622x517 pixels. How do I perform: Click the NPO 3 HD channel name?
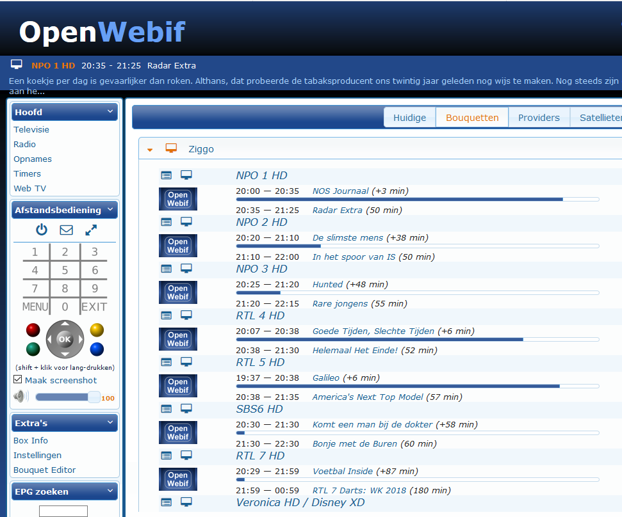click(x=261, y=269)
